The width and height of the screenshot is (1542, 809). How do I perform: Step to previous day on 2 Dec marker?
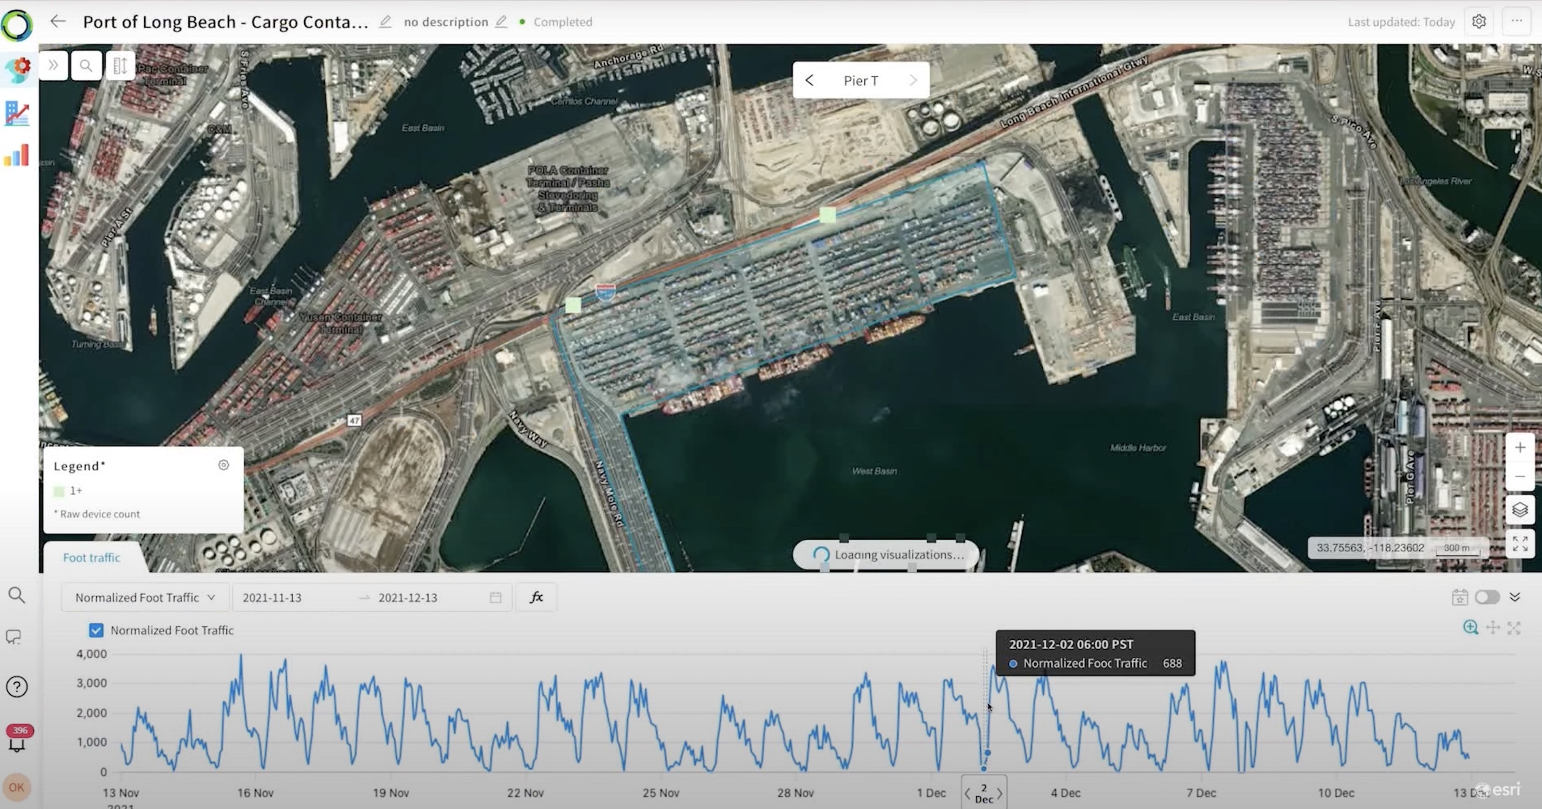point(967,794)
